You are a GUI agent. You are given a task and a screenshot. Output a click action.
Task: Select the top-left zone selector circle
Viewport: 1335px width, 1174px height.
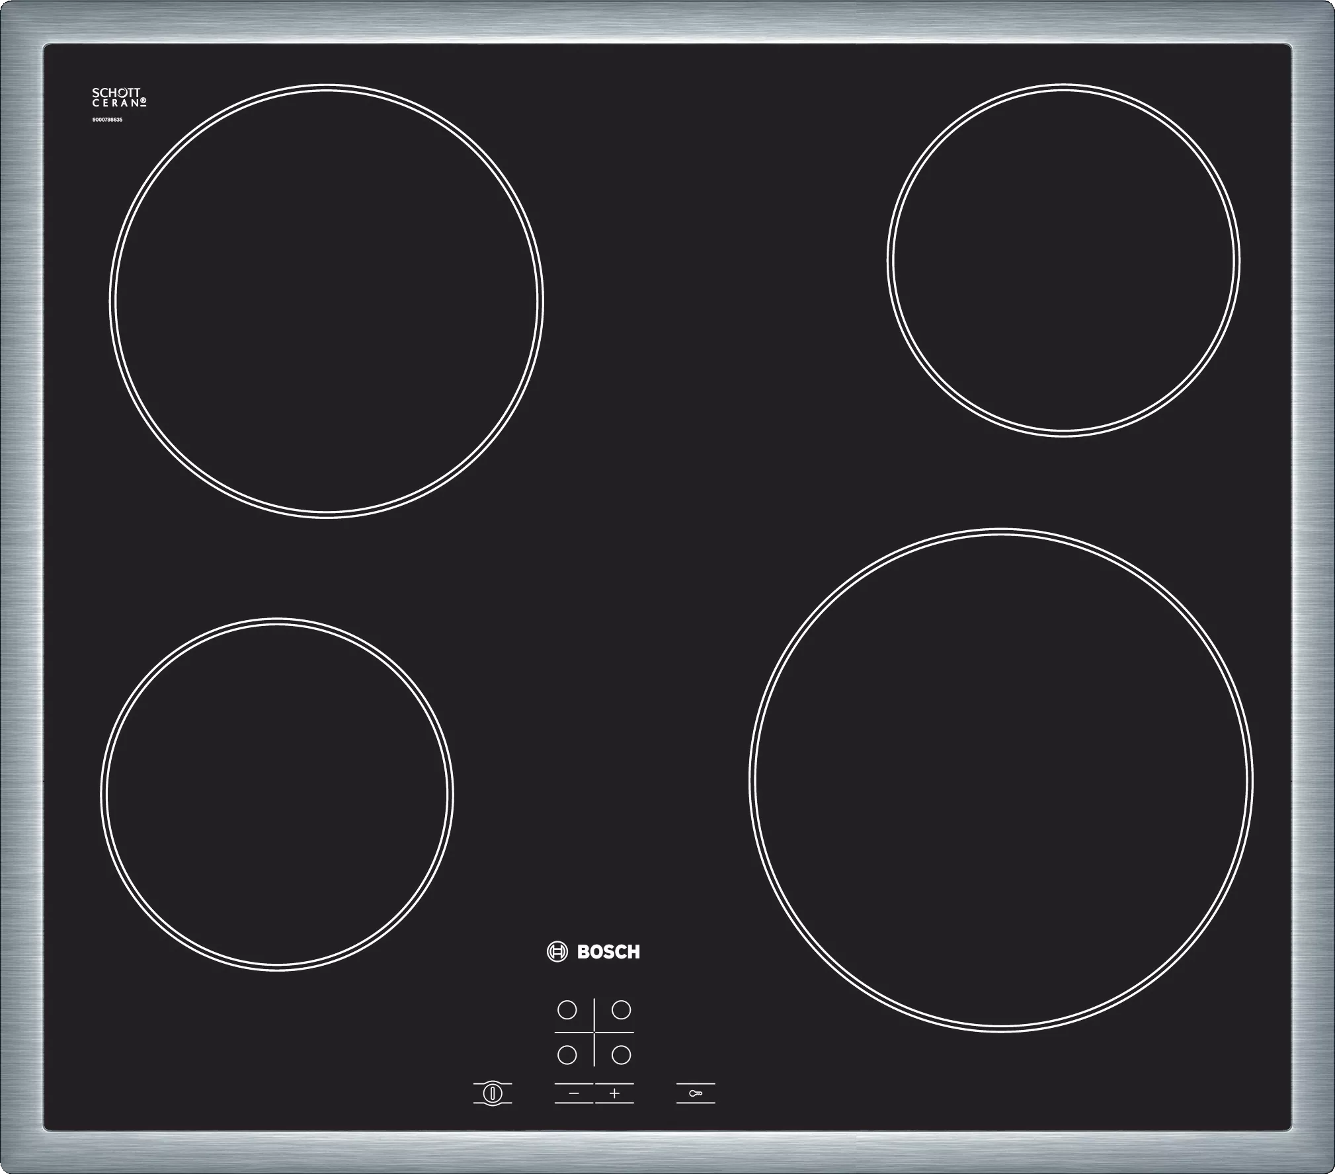[x=567, y=1010]
